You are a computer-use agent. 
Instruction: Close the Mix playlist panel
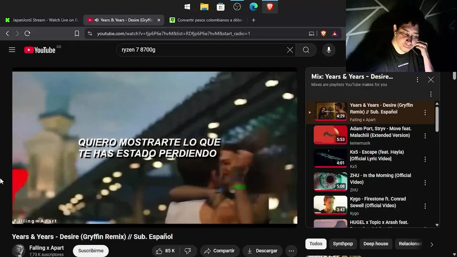431,80
